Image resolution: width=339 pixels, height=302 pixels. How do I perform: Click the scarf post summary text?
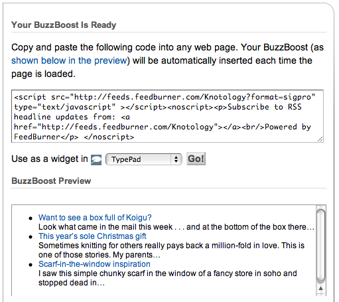(168, 278)
